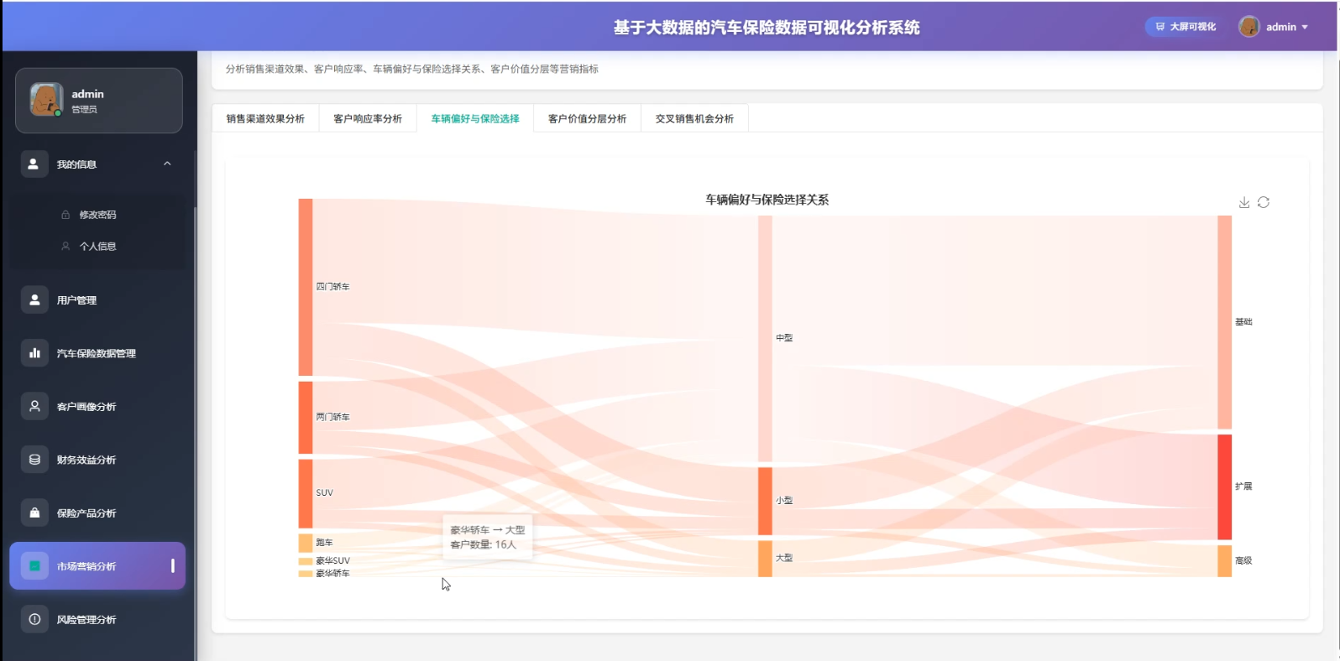
Task: Open 保险产品分析 menu entry
Action: point(97,513)
